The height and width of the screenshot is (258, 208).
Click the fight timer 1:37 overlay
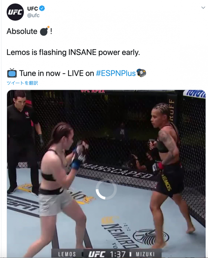(118, 254)
